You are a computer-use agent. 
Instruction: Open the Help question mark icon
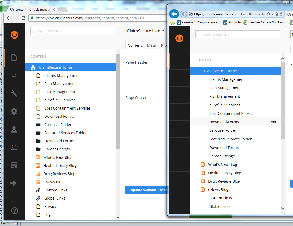coord(15,211)
